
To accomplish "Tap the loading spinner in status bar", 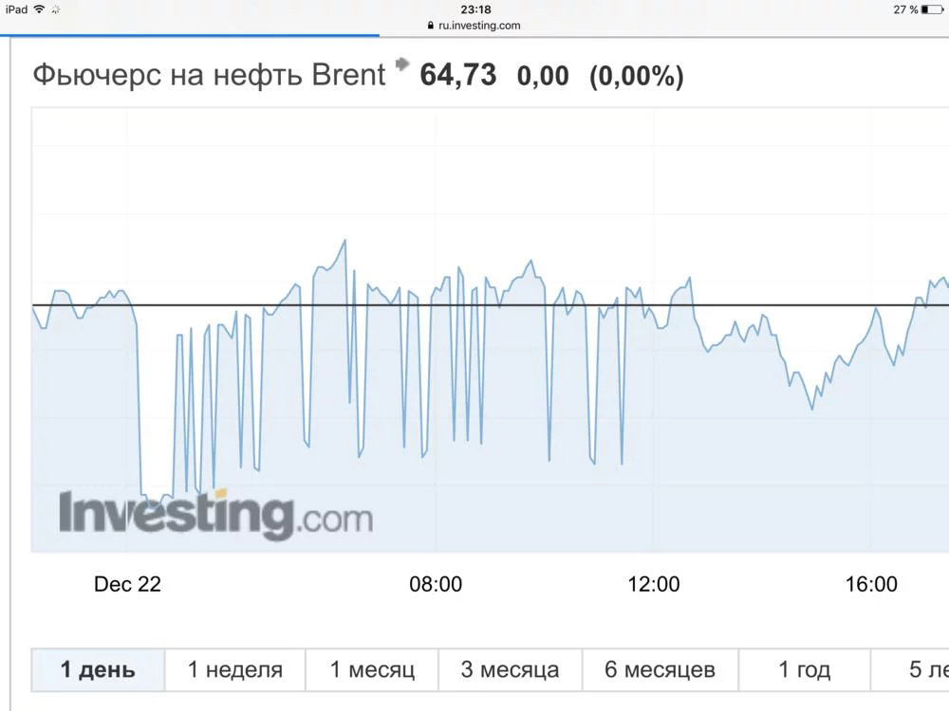I will pos(56,9).
